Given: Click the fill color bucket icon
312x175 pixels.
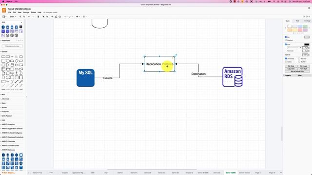Looking at the screenshot, I should pyautogui.click(x=52, y=17).
